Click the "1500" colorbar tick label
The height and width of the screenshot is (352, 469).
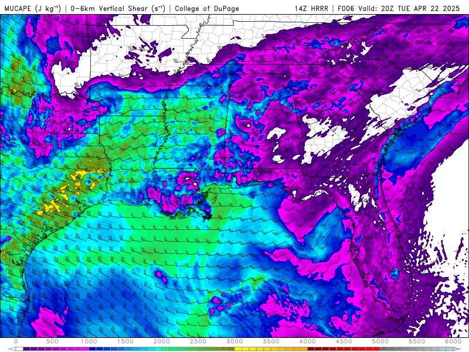pos(125,341)
